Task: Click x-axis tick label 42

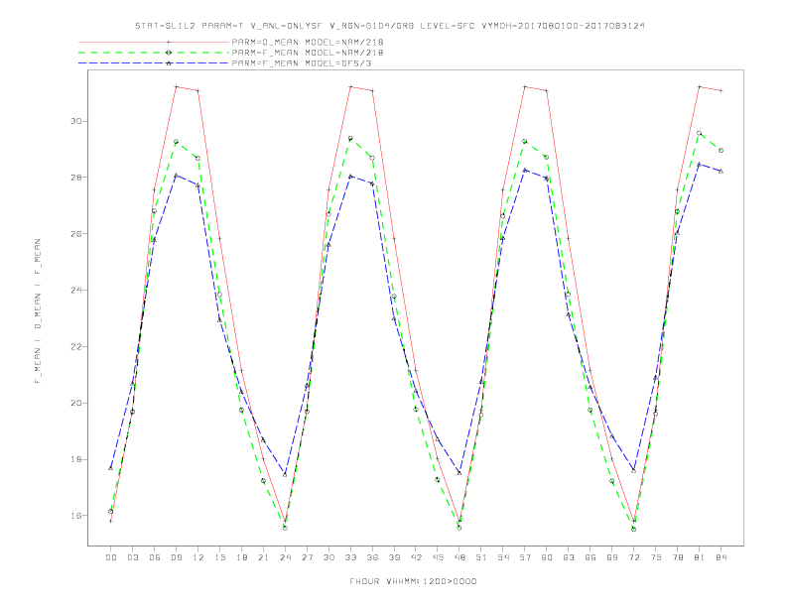Action: pos(416,557)
